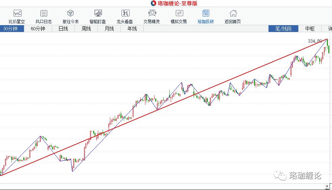Open 智能盯盘 monitor icon
Viewport: 332px width, 190px height.
98,14
